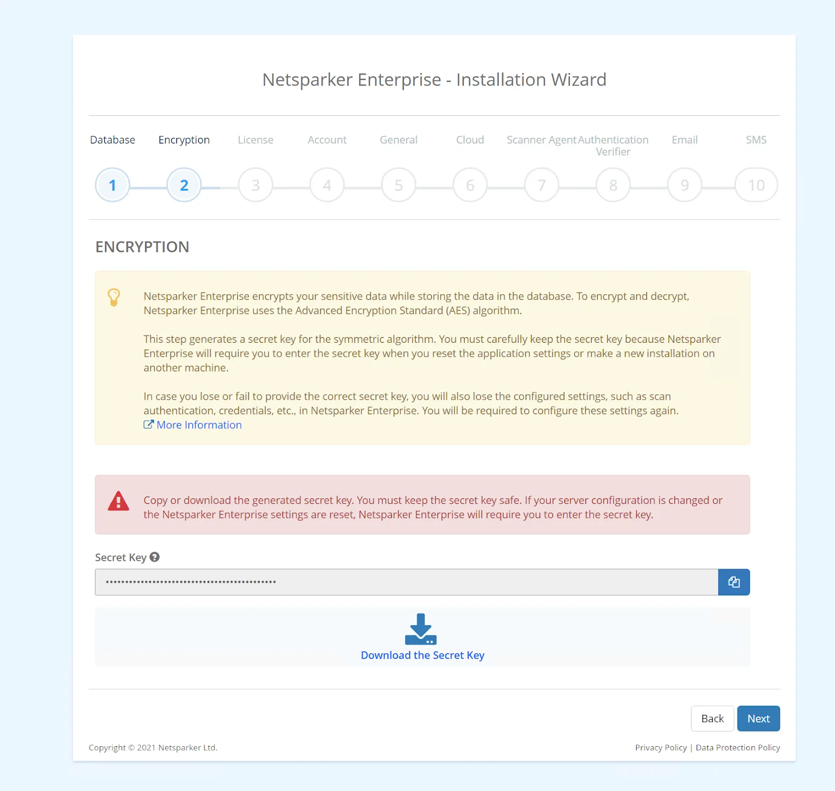The height and width of the screenshot is (791, 835).
Task: Select step 4 circle
Action: tap(327, 185)
